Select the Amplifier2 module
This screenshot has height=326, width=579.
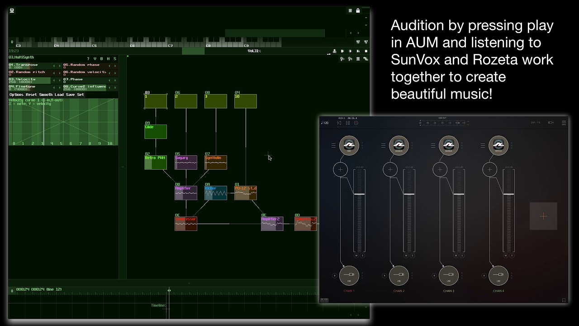(272, 224)
